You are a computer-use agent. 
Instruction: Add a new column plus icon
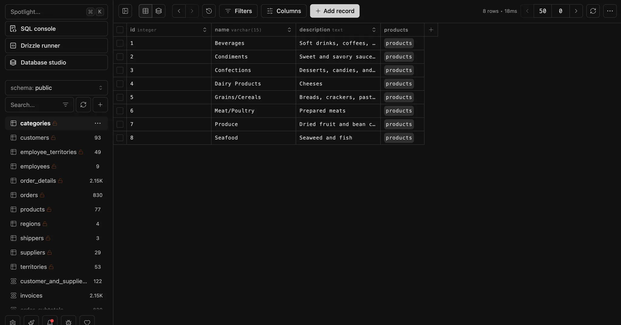point(431,30)
